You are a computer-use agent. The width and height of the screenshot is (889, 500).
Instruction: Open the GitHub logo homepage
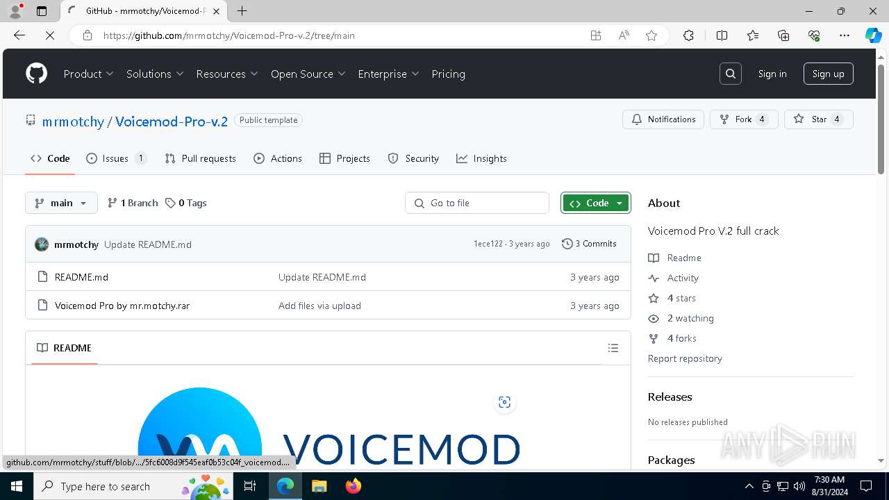(x=36, y=74)
